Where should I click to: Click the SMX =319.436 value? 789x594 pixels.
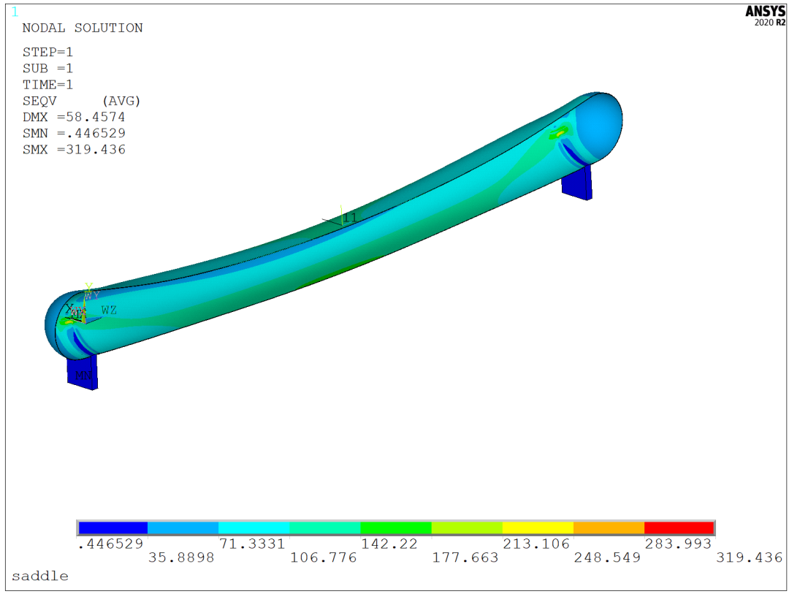[74, 150]
